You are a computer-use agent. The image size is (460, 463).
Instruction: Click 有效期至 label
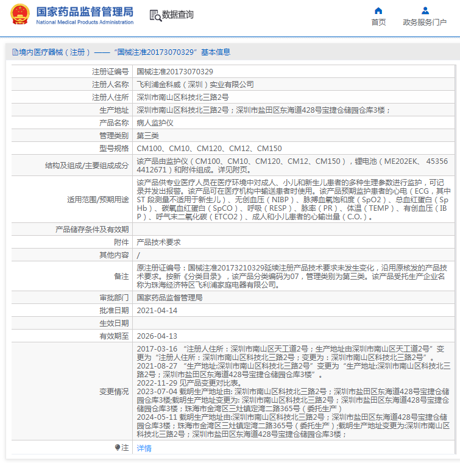(x=114, y=336)
